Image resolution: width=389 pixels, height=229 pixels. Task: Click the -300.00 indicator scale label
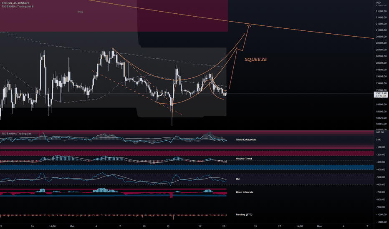pyautogui.click(x=381, y=162)
